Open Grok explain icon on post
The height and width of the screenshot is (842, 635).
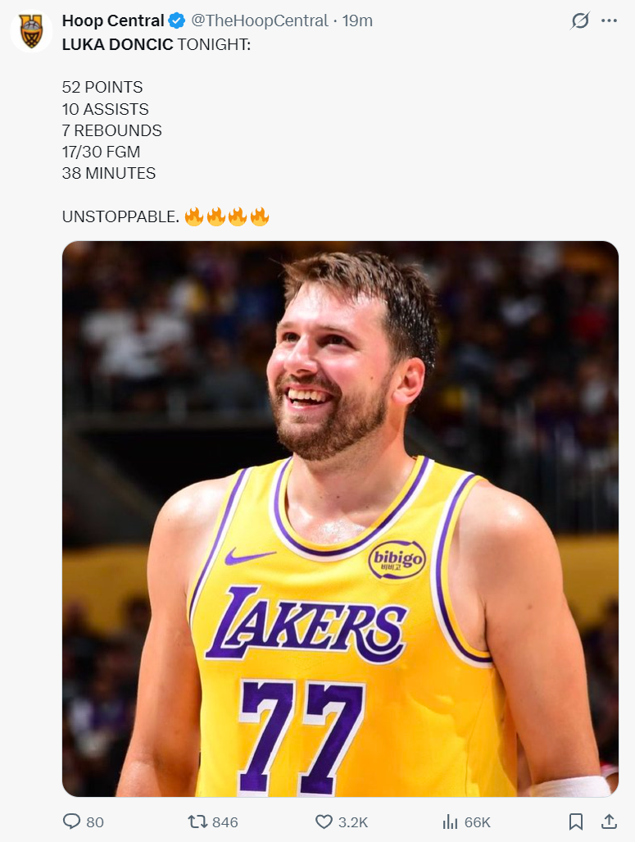pyautogui.click(x=580, y=21)
